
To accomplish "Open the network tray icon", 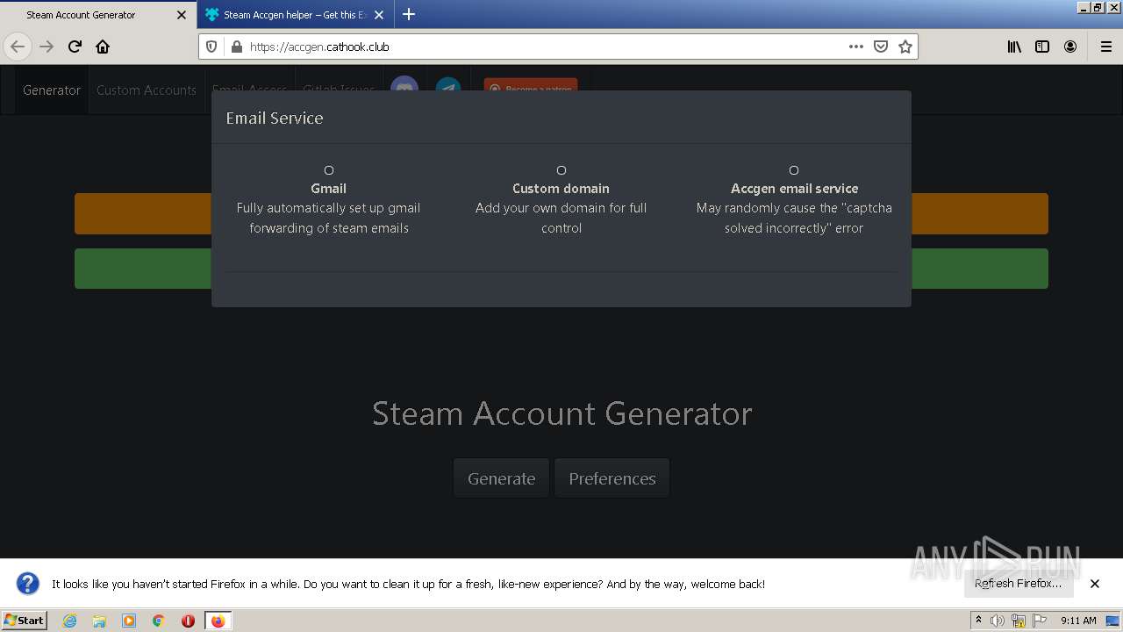I will coord(1019,621).
